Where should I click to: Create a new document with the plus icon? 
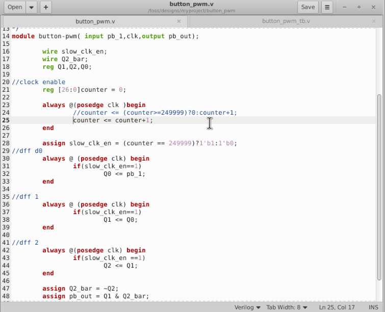(x=46, y=7)
